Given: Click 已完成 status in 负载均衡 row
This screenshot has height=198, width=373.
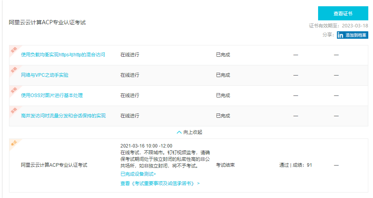Looking at the screenshot, I should [223, 55].
